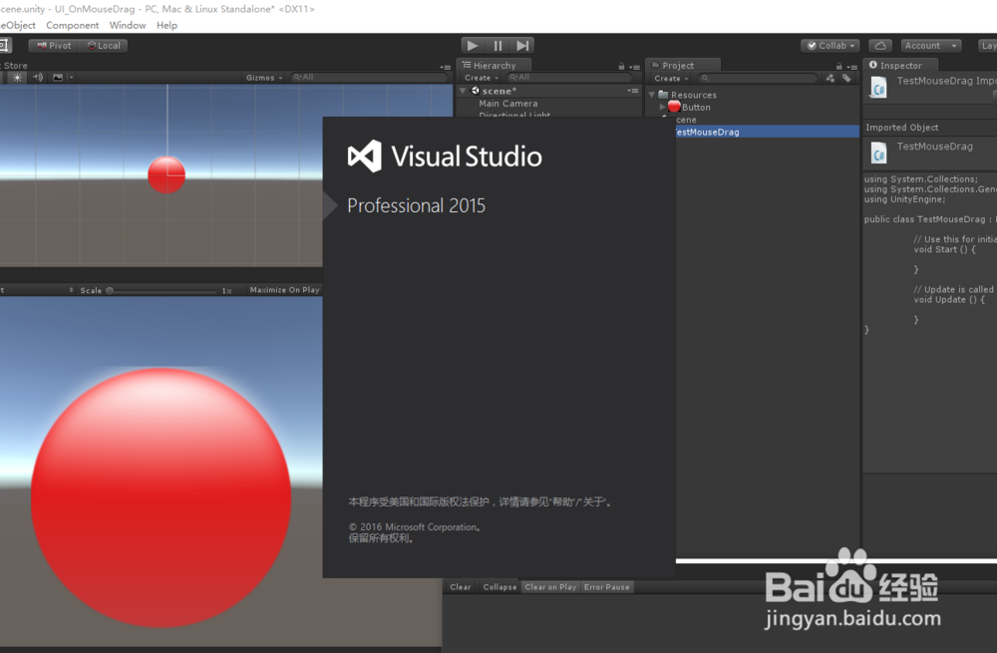The width and height of the screenshot is (997, 653).
Task: Click the large red sphere in Game view
Action: tap(161, 497)
